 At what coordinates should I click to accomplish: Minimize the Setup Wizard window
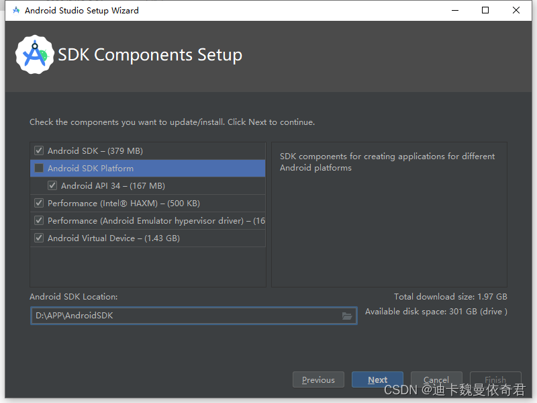pos(455,10)
